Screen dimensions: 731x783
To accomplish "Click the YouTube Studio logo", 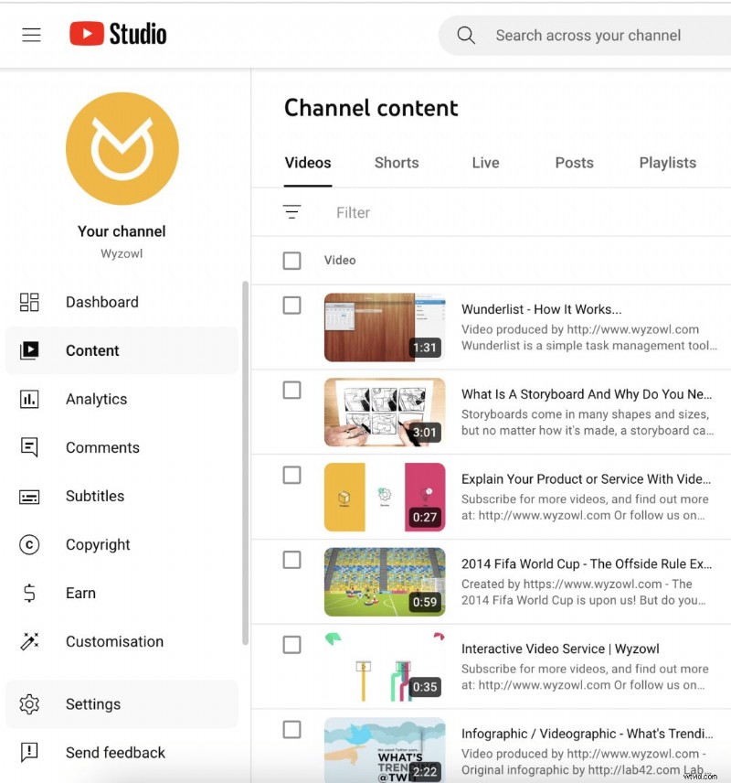I will pyautogui.click(x=118, y=34).
